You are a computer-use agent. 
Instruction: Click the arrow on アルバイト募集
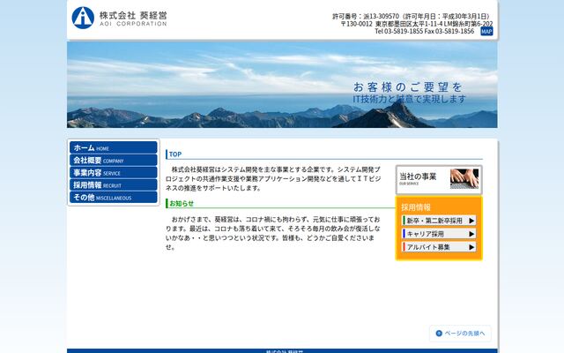(471, 247)
